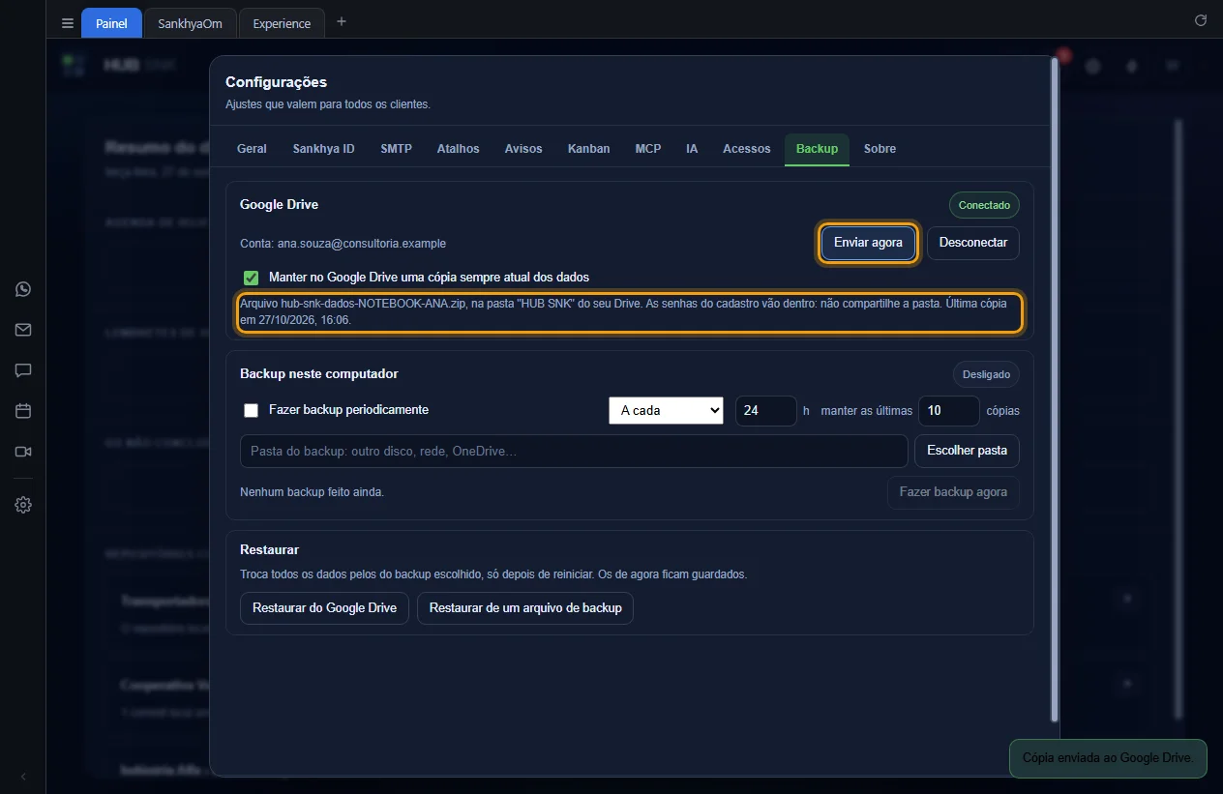Image resolution: width=1223 pixels, height=794 pixels.
Task: Open the Acessos settings tab
Action: (x=747, y=149)
